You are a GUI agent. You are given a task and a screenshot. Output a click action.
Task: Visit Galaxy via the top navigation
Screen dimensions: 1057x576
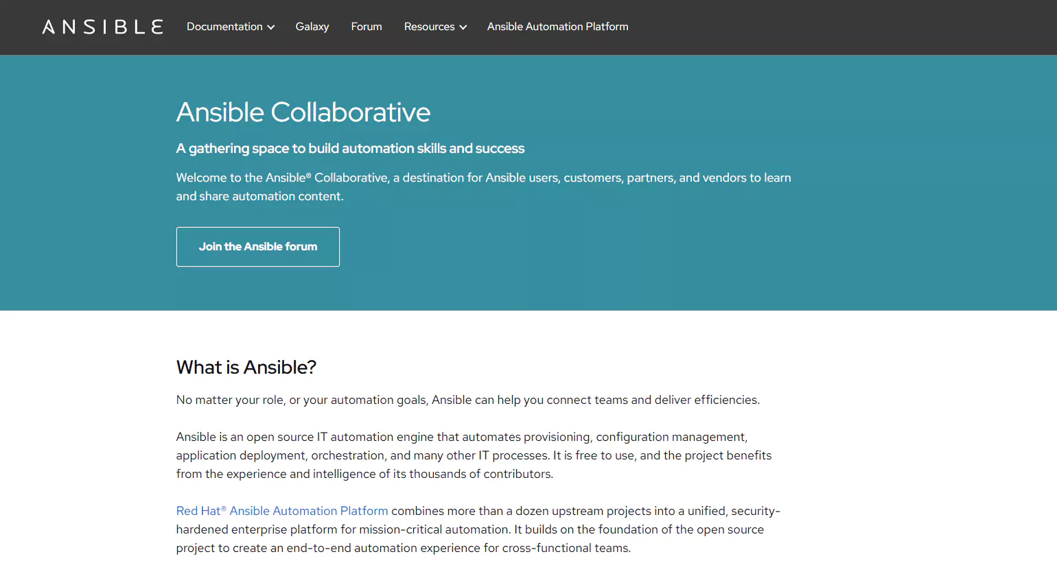pyautogui.click(x=312, y=27)
